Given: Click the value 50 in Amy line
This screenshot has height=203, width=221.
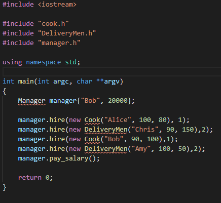Looking at the screenshot, I should [182, 149].
